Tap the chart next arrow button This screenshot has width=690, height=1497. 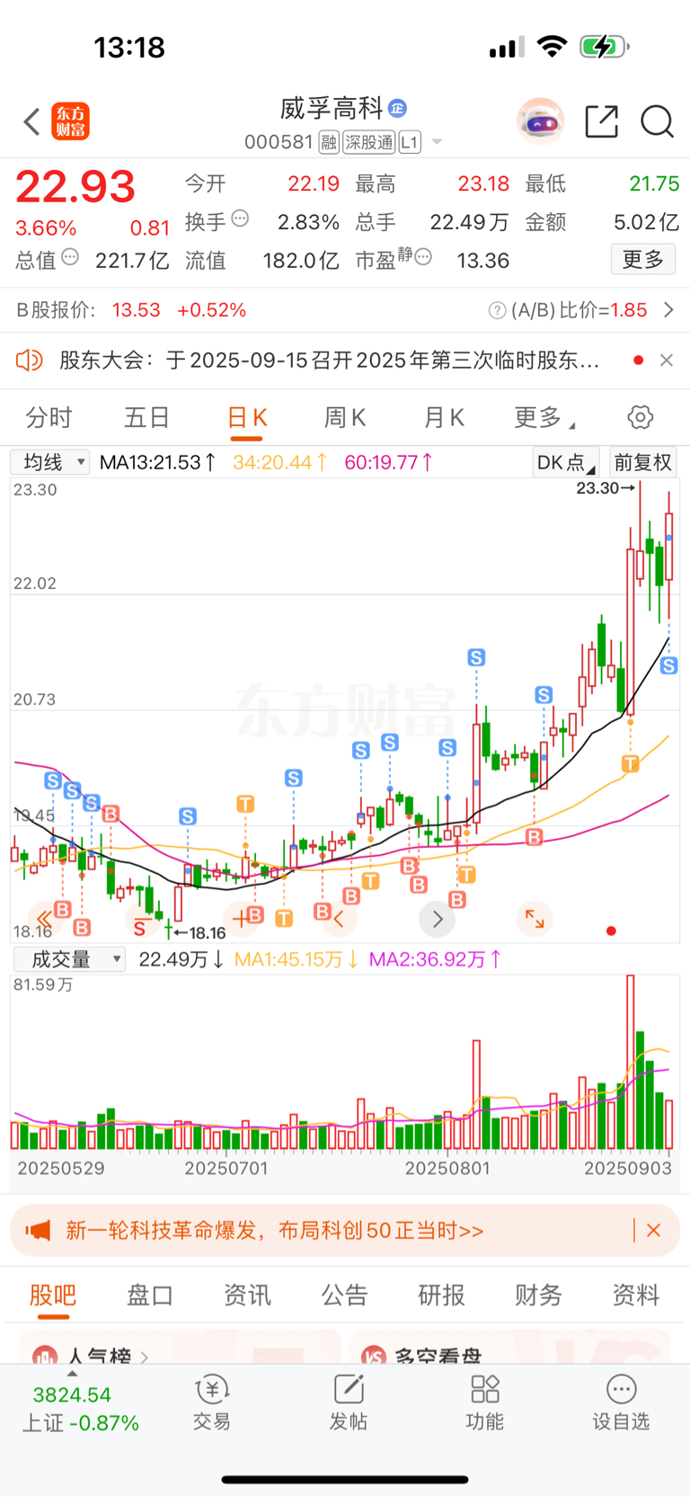(438, 919)
